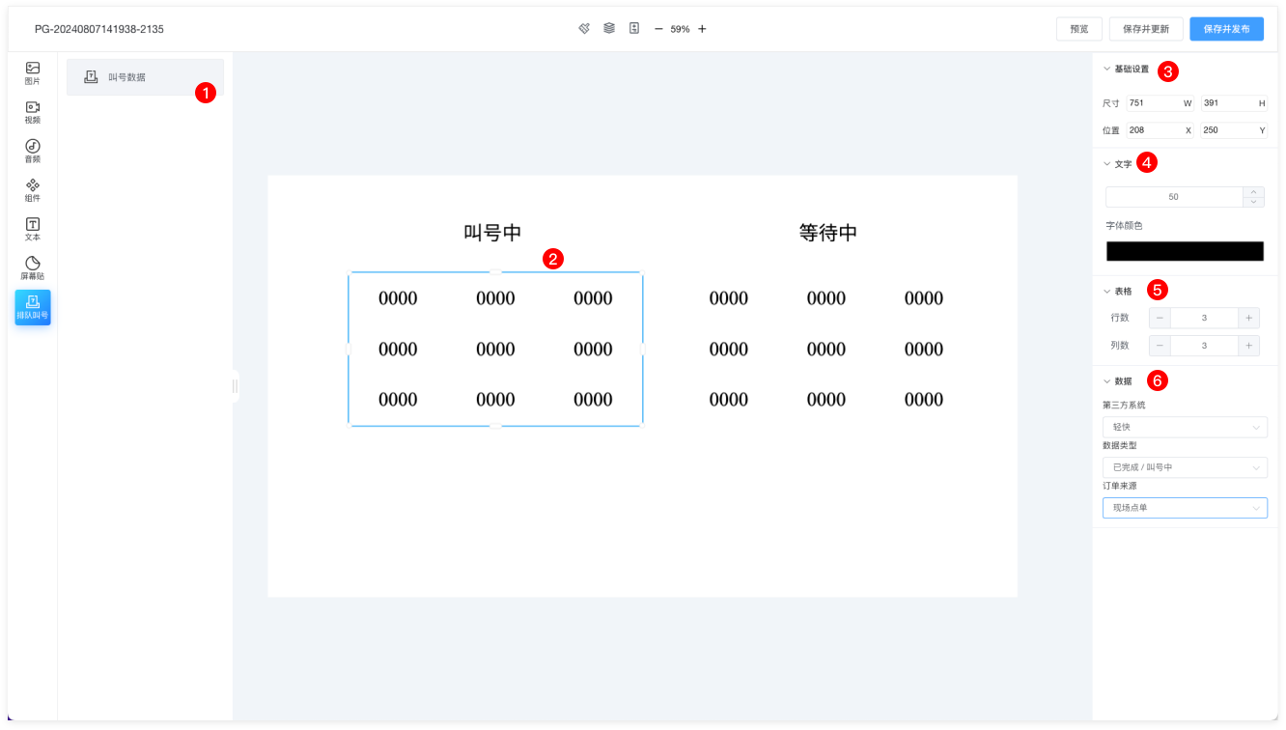The image size is (1286, 730).
Task: Decrease 行数 row count with minus
Action: (1160, 318)
